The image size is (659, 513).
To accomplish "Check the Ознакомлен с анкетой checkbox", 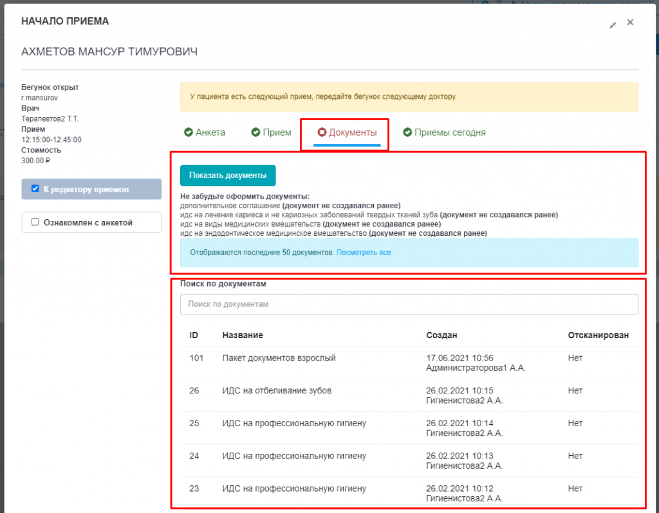I will [35, 222].
